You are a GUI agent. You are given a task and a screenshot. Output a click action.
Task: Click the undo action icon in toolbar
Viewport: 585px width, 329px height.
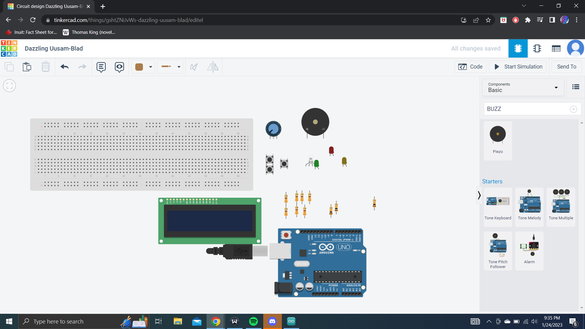click(64, 67)
